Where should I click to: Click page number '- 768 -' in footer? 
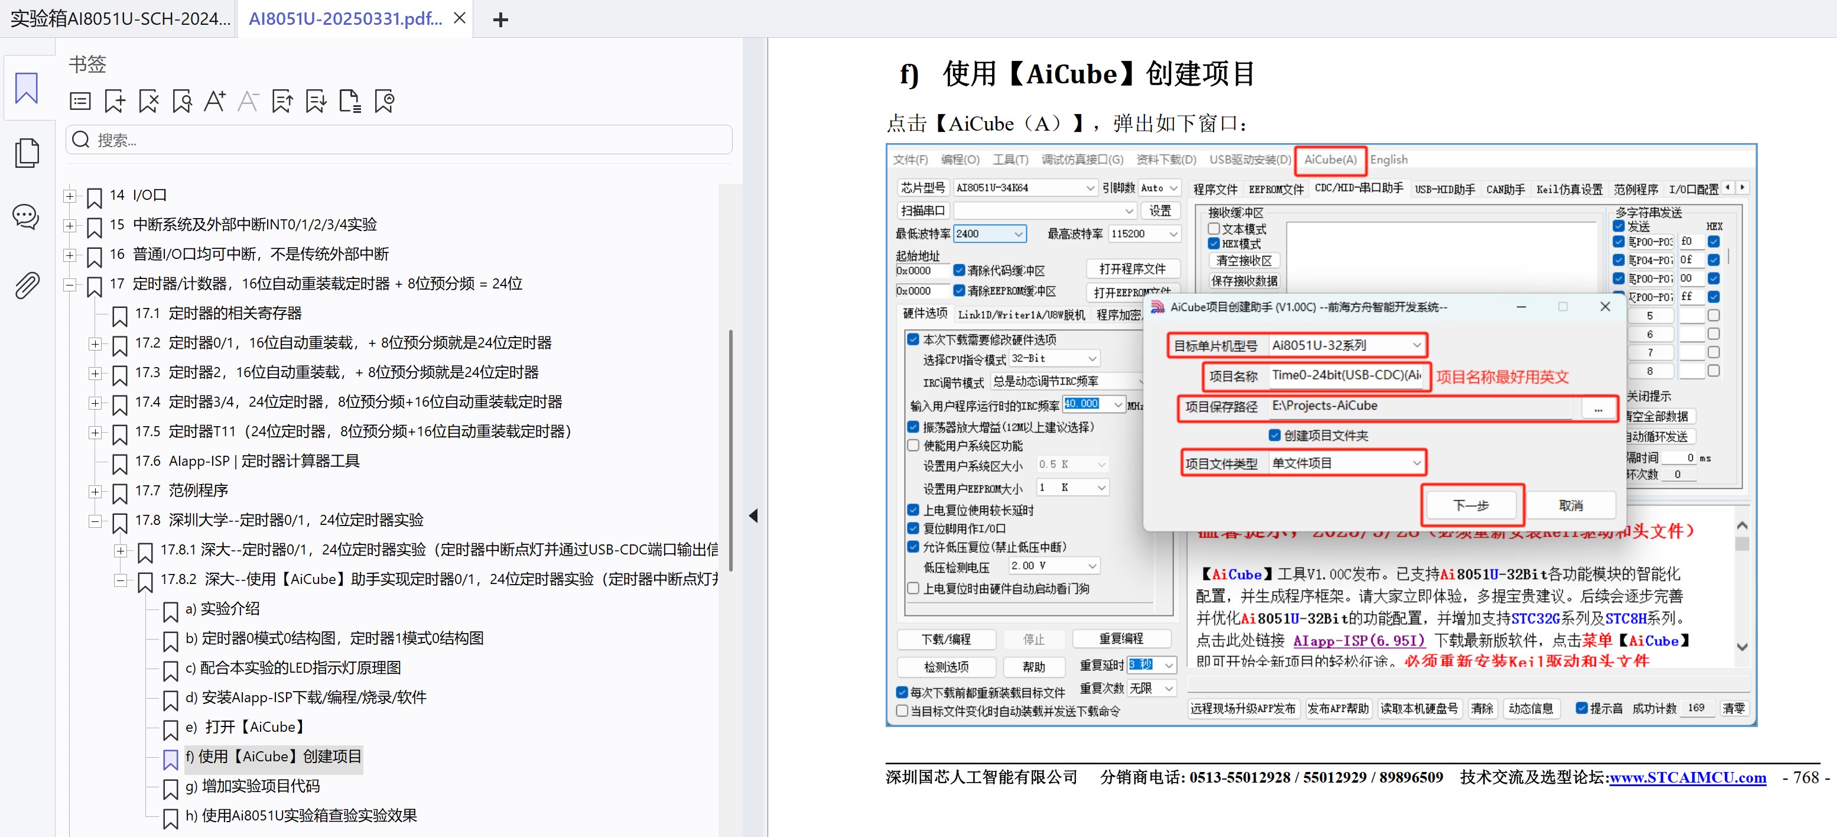[x=1805, y=777]
